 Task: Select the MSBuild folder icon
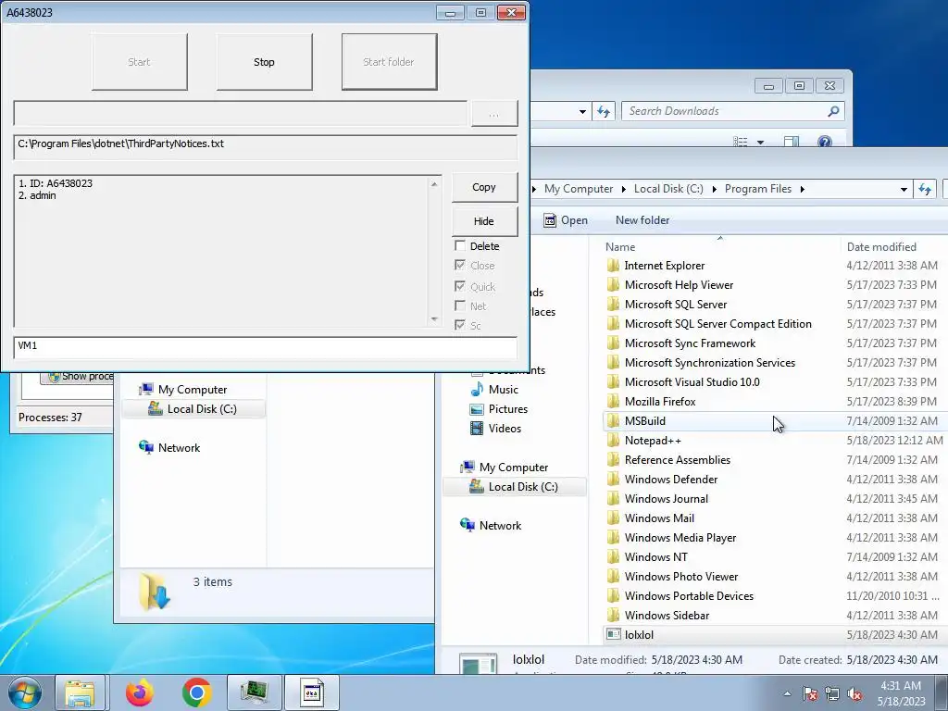pyautogui.click(x=613, y=421)
